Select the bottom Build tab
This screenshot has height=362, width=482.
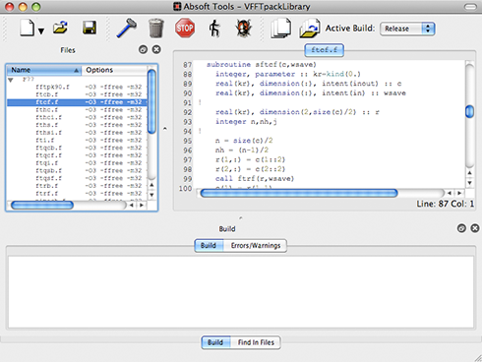tap(215, 342)
